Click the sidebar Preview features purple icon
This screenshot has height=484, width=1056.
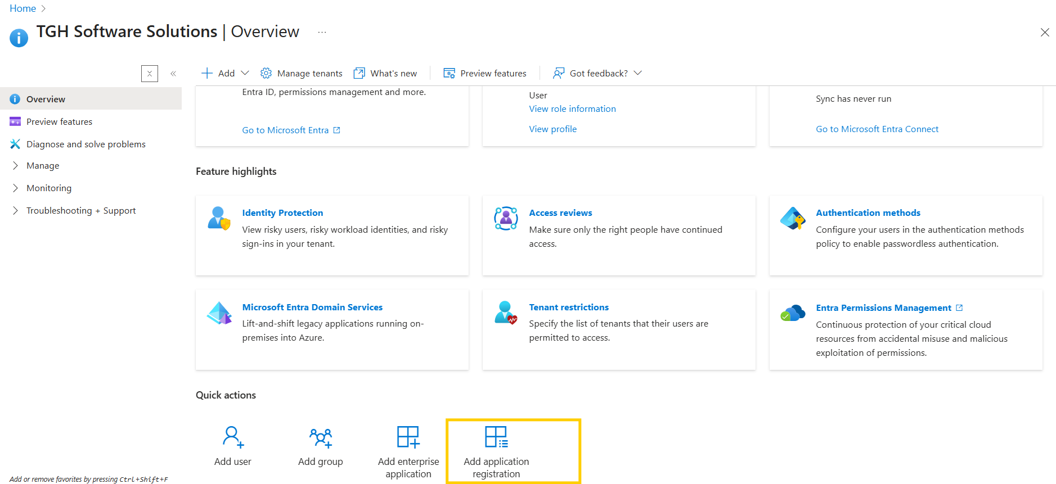tap(15, 121)
